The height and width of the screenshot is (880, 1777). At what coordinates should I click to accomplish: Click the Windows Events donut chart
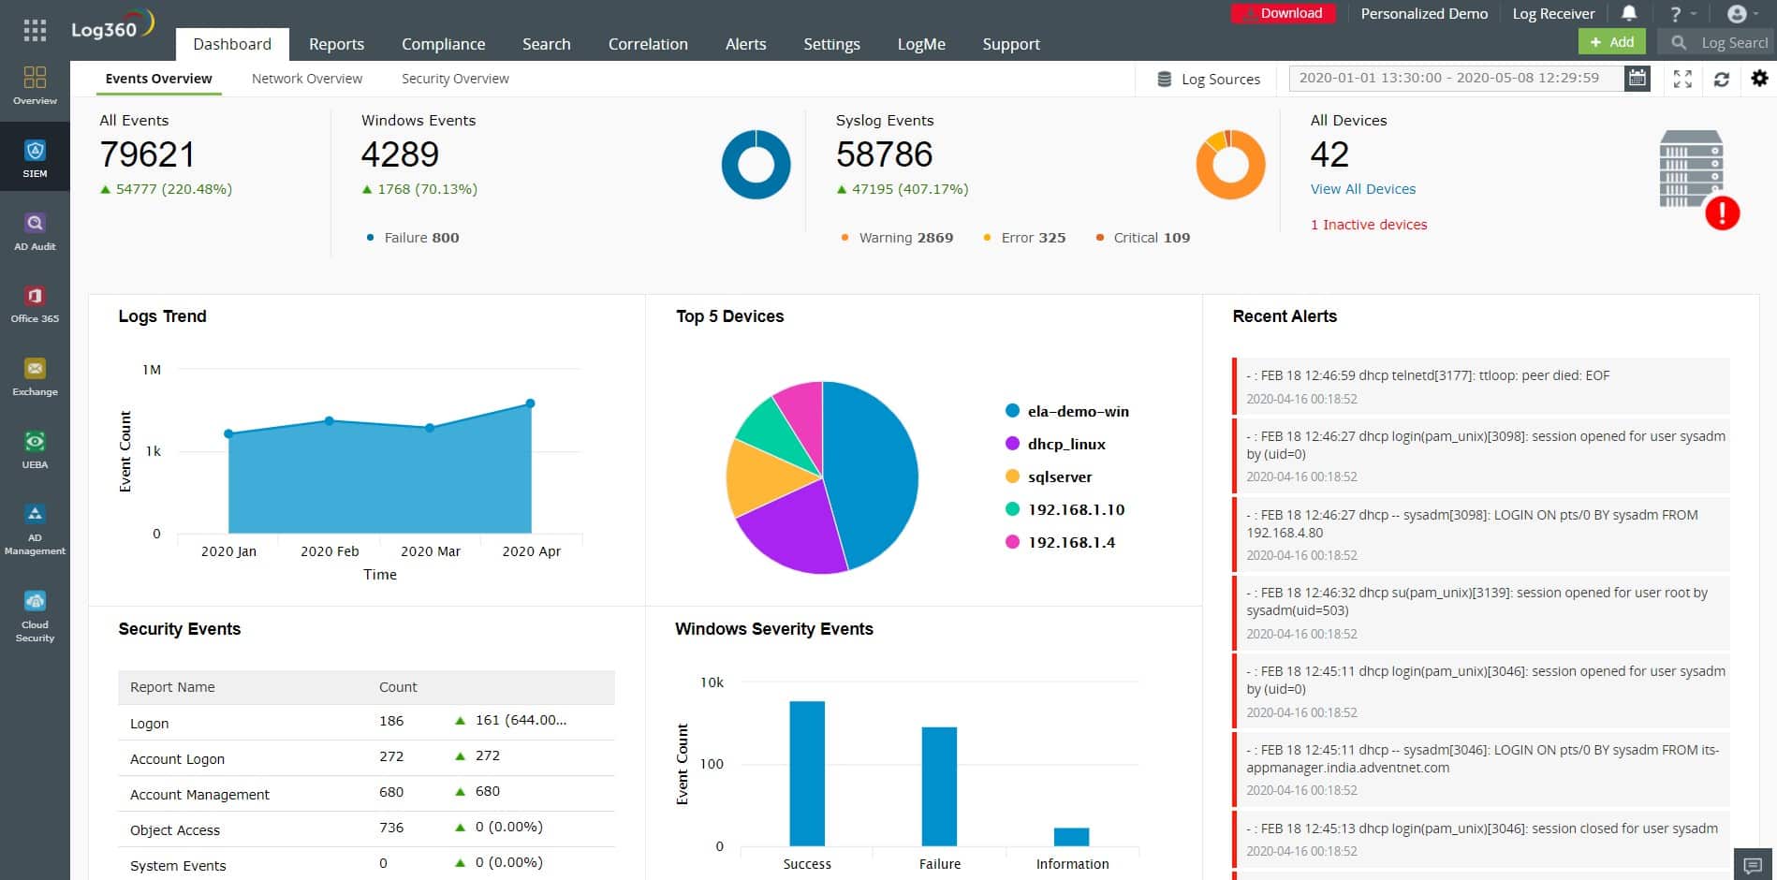pos(756,164)
